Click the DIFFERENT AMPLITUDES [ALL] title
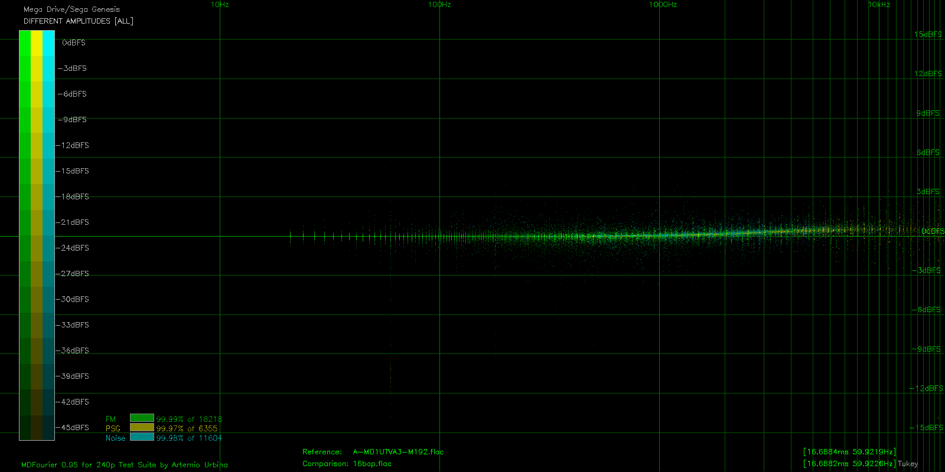Screen dimensions: 945x472 (x=79, y=21)
